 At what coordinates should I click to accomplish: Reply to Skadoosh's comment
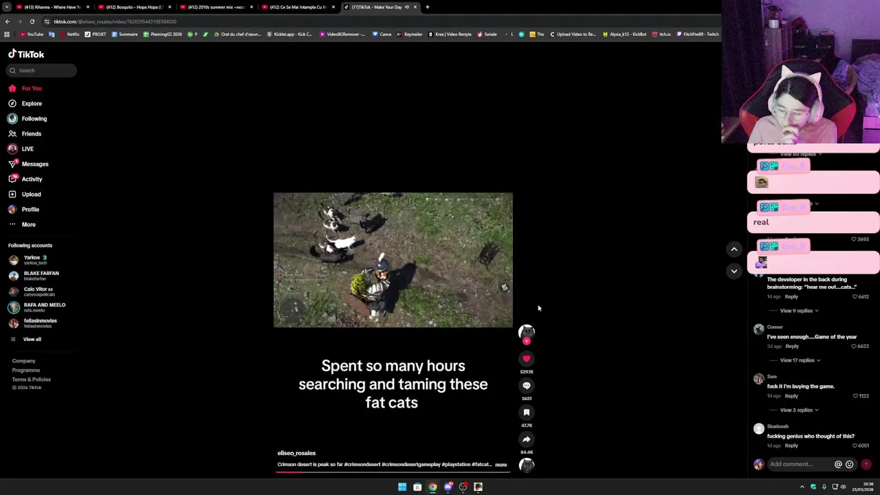(792, 445)
